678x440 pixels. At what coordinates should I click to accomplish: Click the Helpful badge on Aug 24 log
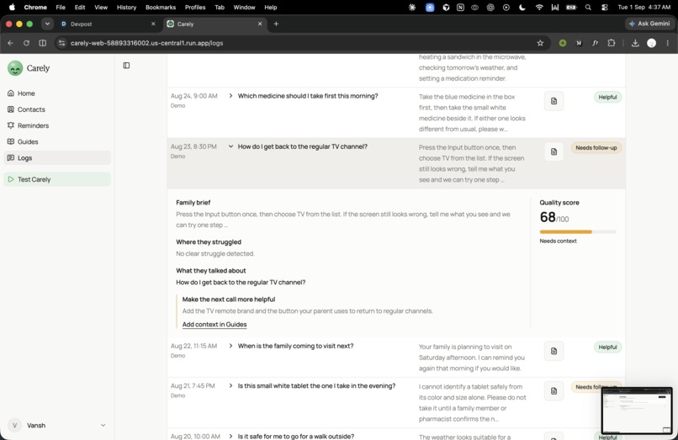tap(607, 97)
